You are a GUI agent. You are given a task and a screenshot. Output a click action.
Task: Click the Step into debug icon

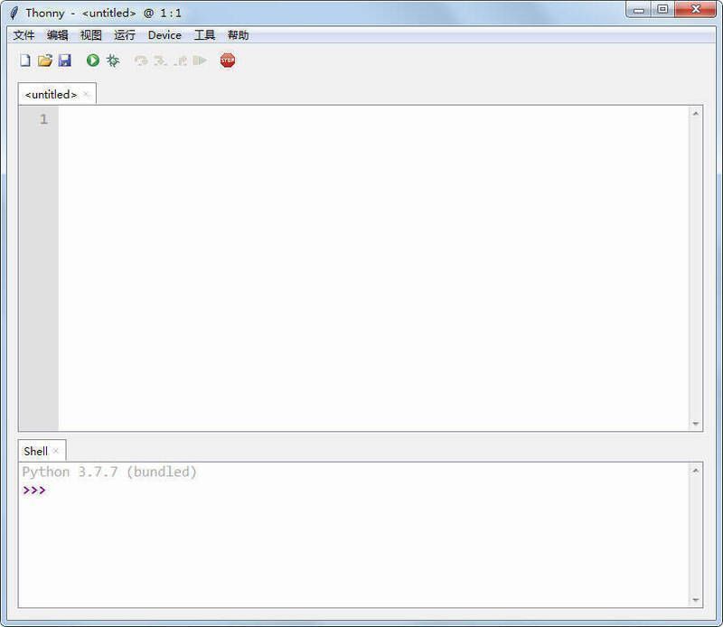tap(160, 61)
